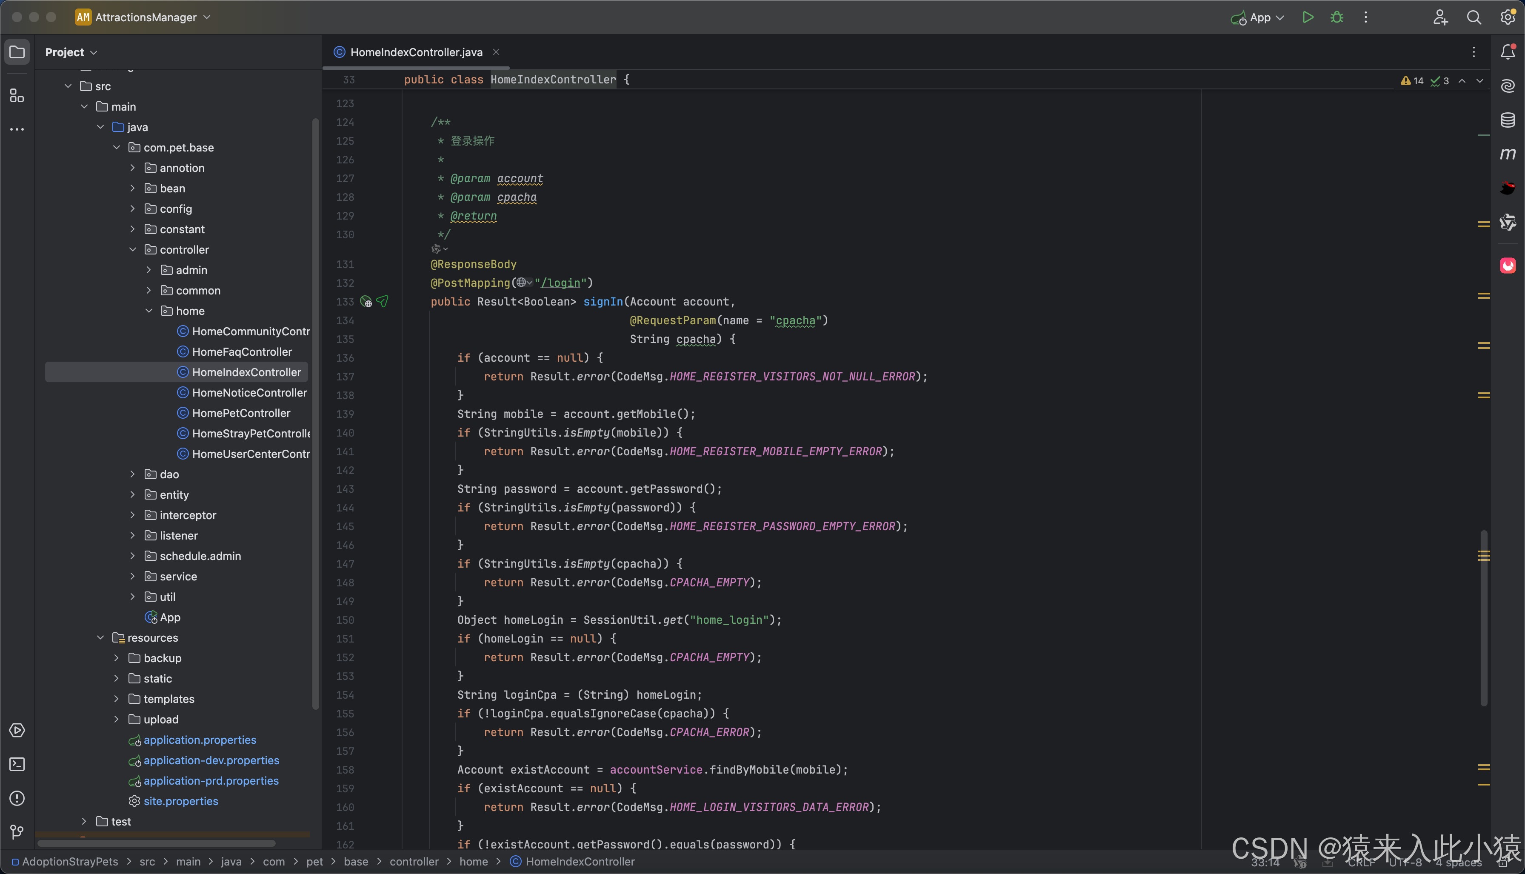Debug the App configuration
This screenshot has height=874, width=1525.
pyautogui.click(x=1337, y=17)
